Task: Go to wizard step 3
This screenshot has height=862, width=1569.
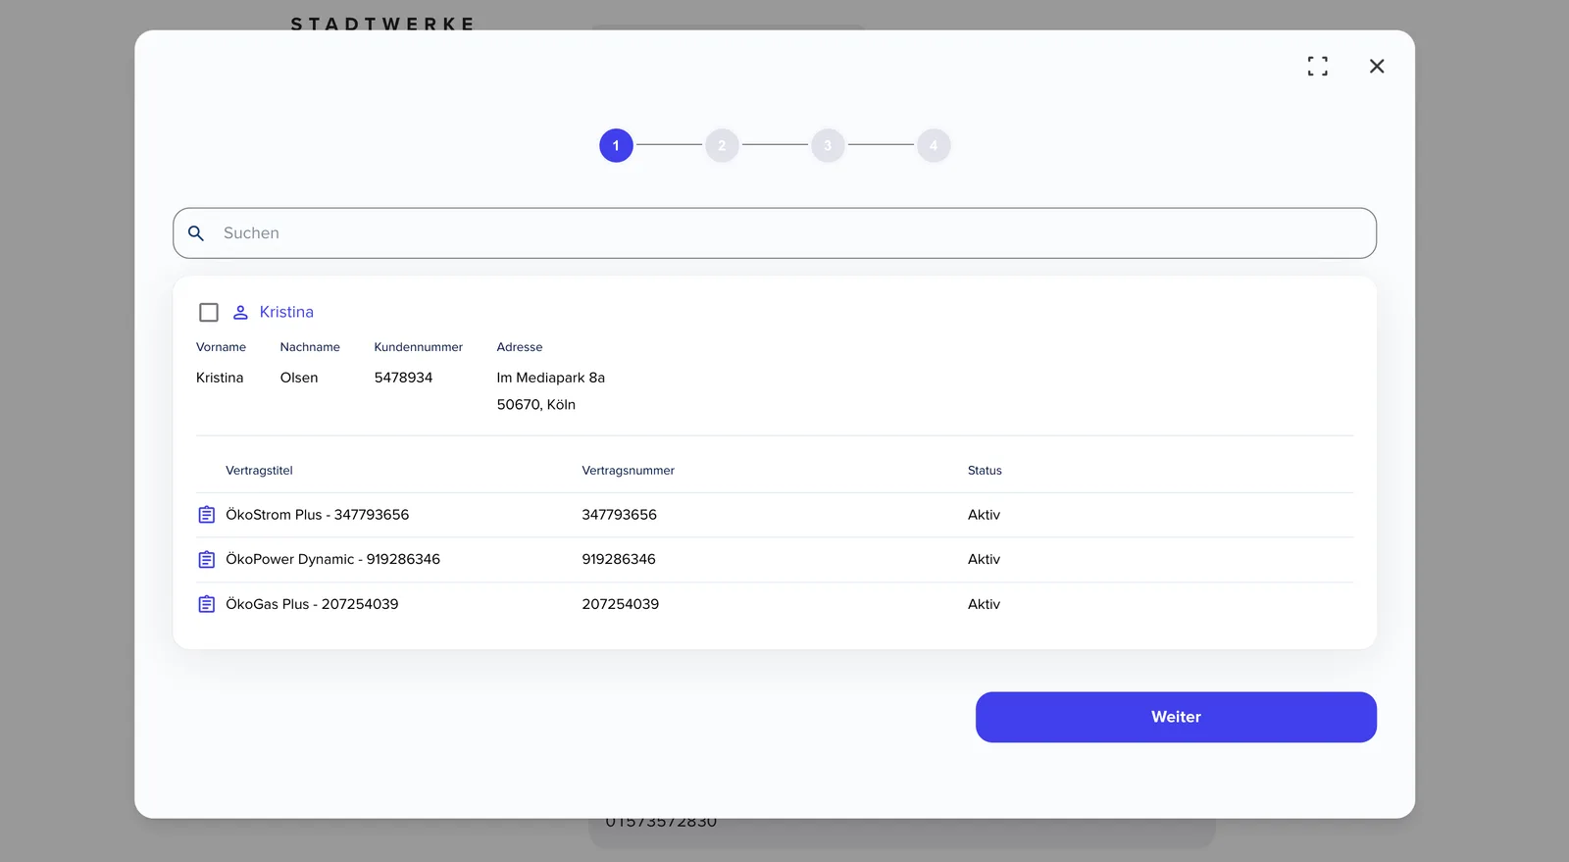Action: 828,145
